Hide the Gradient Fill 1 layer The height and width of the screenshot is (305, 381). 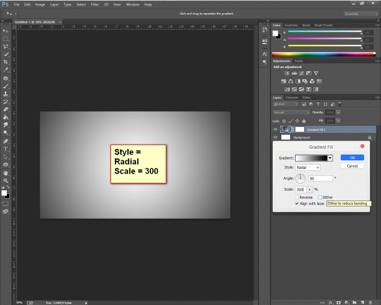(x=275, y=130)
